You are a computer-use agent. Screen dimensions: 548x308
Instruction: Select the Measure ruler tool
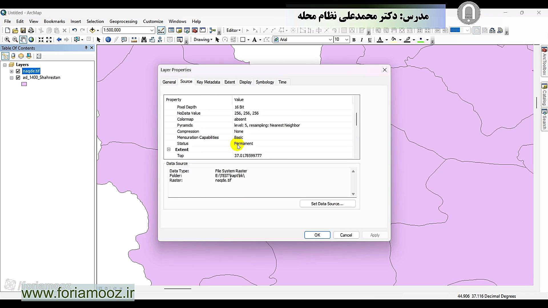(x=134, y=40)
